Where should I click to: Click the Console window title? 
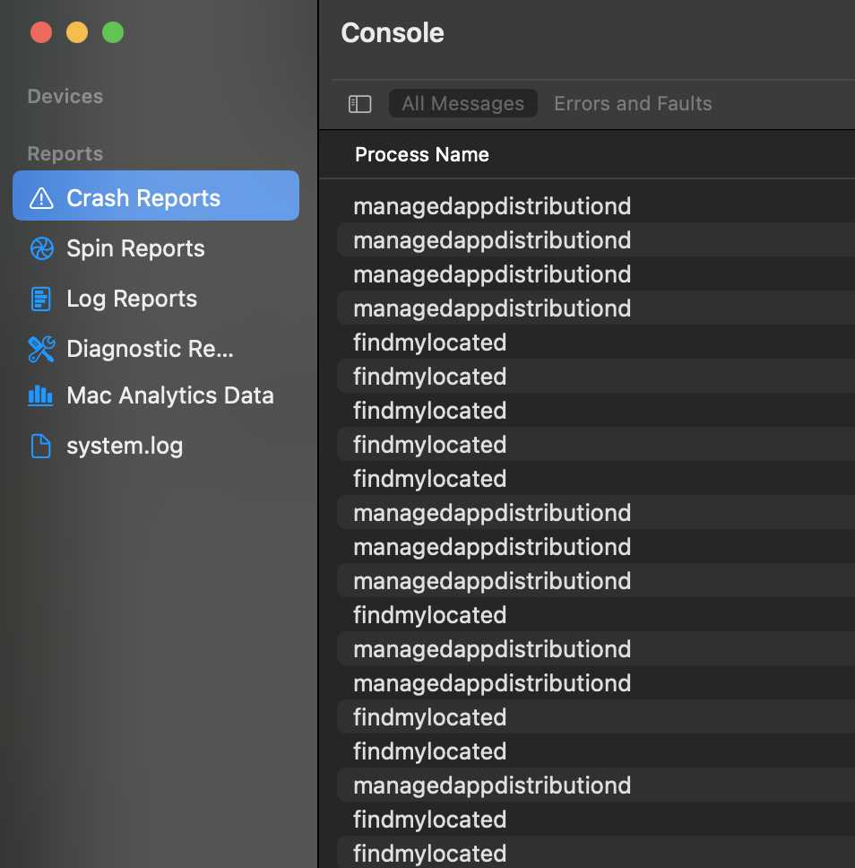coord(393,32)
